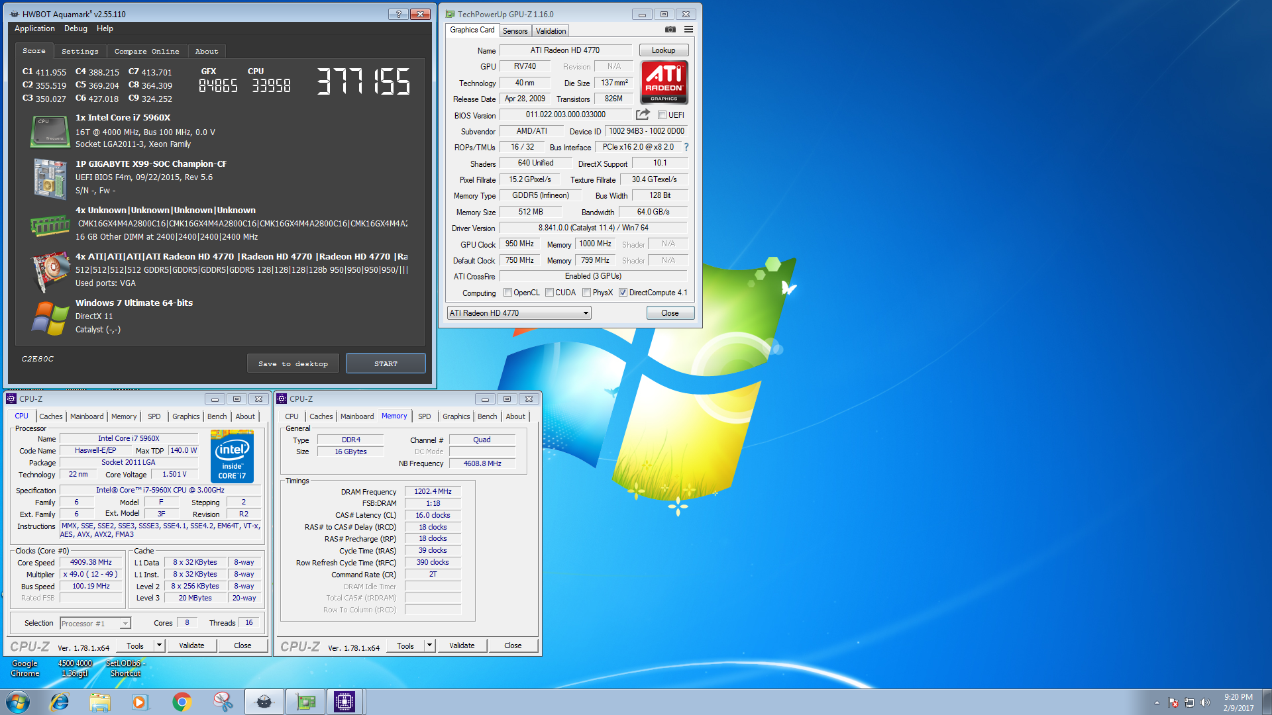Toggle the DirectCompute 4.1 checkbox

(x=623, y=293)
